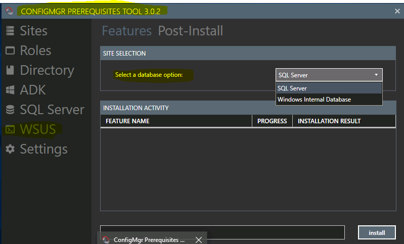Choose SQL Server from dropdown list
This screenshot has width=404, height=244.
tap(329, 88)
